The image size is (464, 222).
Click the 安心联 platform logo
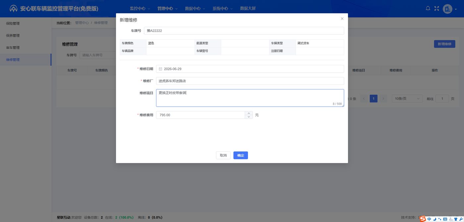click(14, 9)
